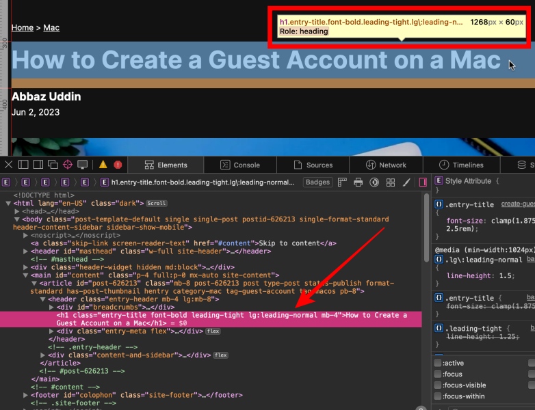Viewport: 535px width, 410px height.
Task: Check the :focus-visible pseudo-class checkbox
Action: (x=438, y=385)
